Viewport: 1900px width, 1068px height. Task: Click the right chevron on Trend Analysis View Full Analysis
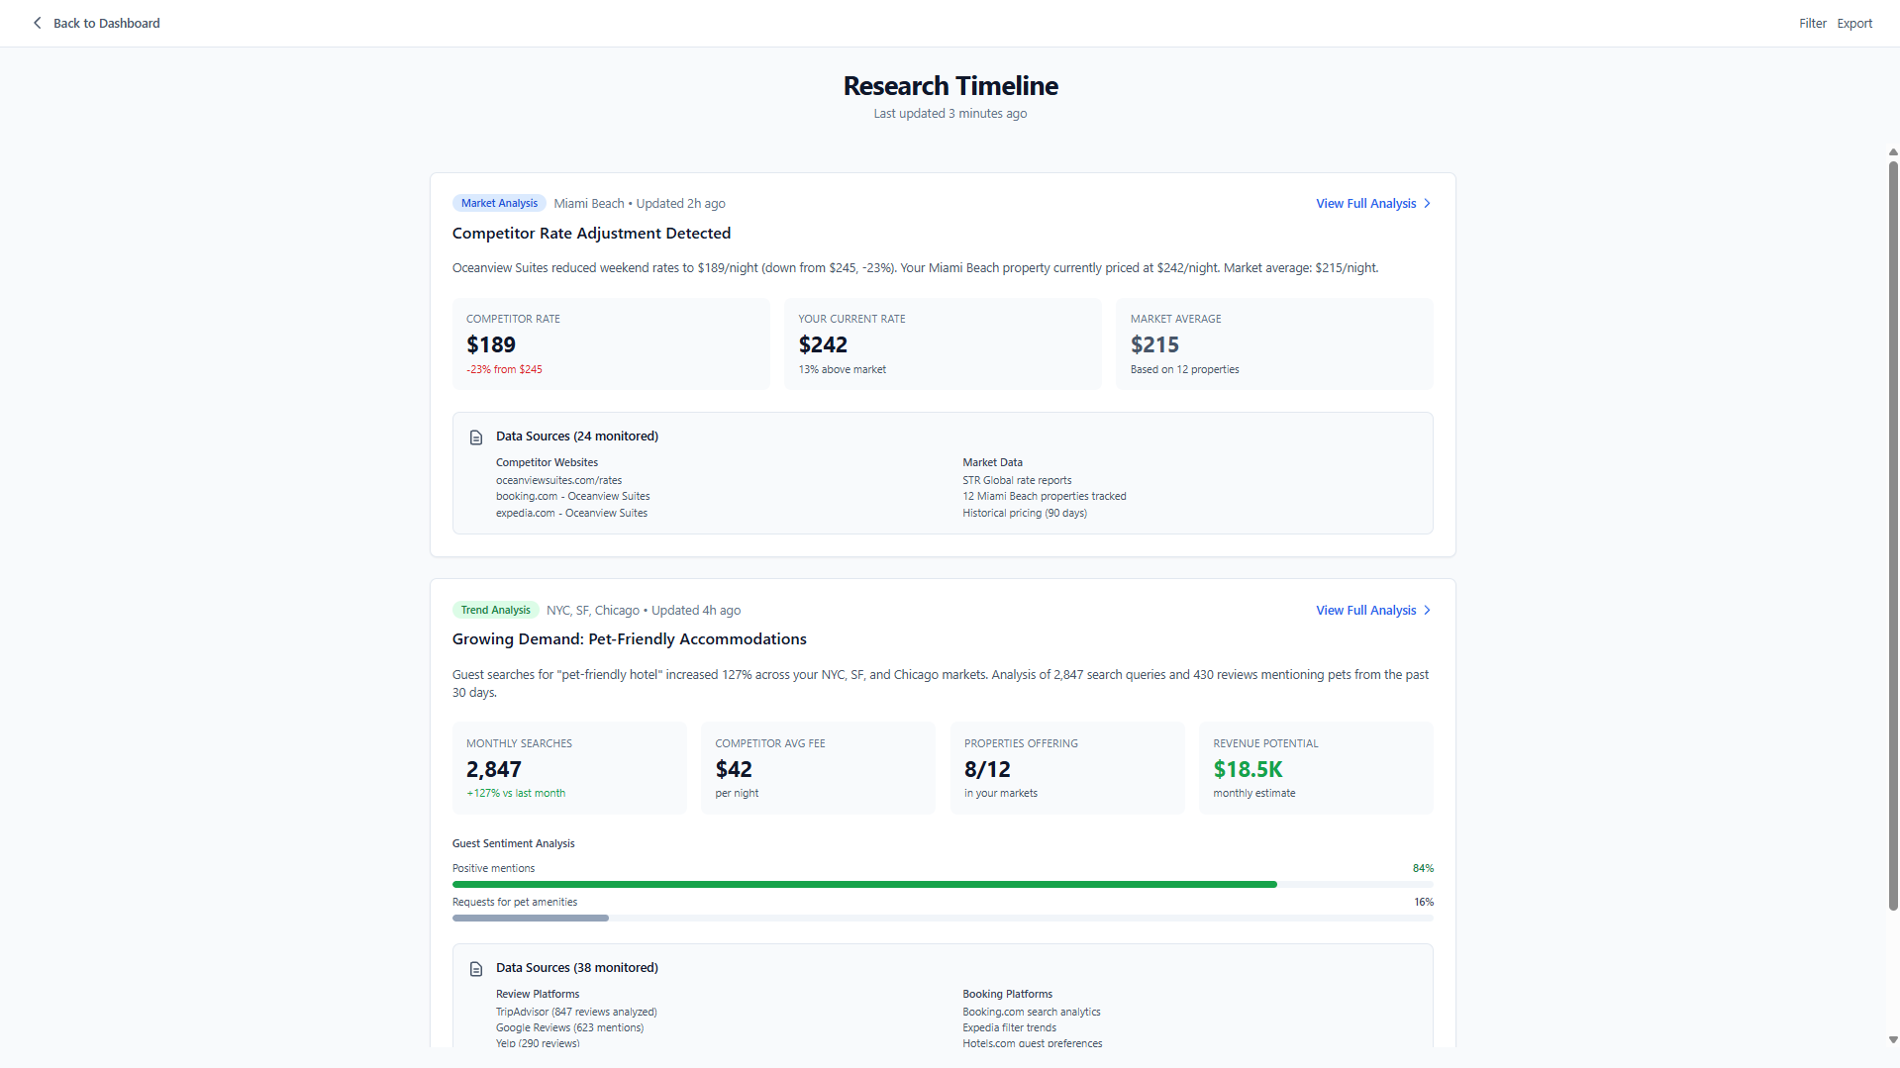tap(1426, 610)
